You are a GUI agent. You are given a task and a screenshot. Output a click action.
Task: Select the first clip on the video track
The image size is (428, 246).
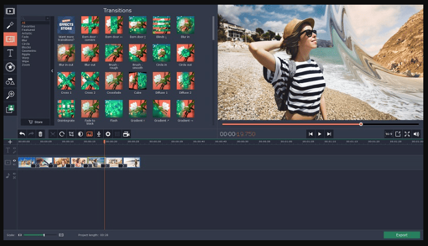pyautogui.click(x=27, y=162)
